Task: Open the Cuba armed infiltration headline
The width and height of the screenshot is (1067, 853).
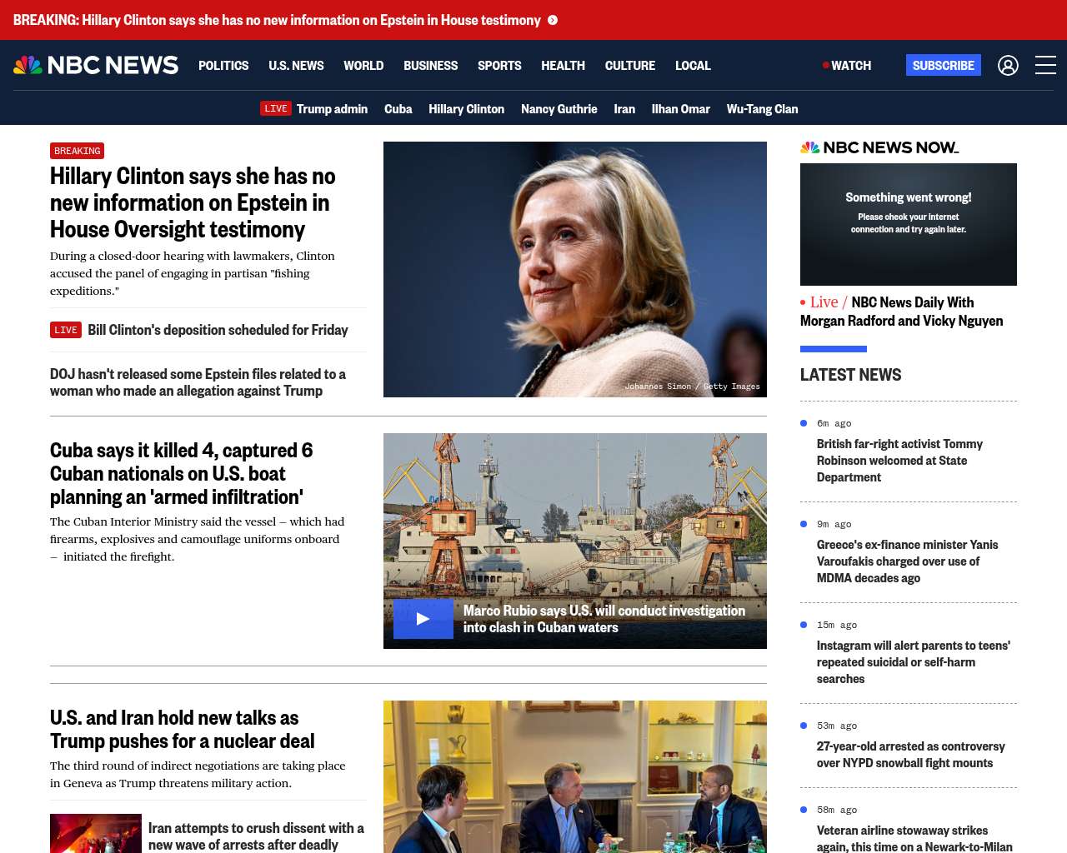Action: (x=181, y=473)
